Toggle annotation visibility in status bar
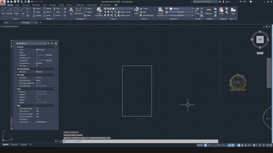The height and width of the screenshot is (153, 273). [x=239, y=145]
